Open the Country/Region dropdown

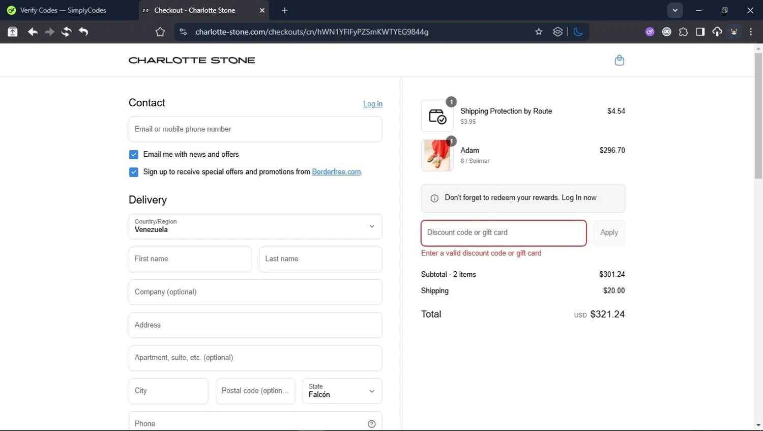(255, 226)
